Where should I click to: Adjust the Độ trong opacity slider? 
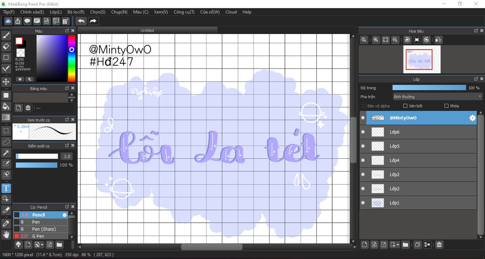pyautogui.click(x=429, y=88)
